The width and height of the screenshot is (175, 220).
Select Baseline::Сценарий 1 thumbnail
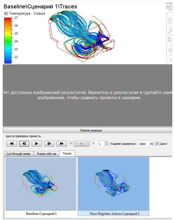click(x=41, y=184)
